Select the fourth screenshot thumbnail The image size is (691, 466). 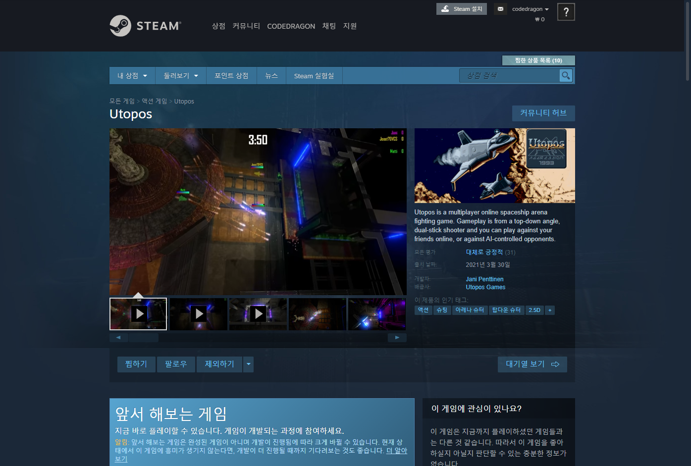click(x=318, y=314)
